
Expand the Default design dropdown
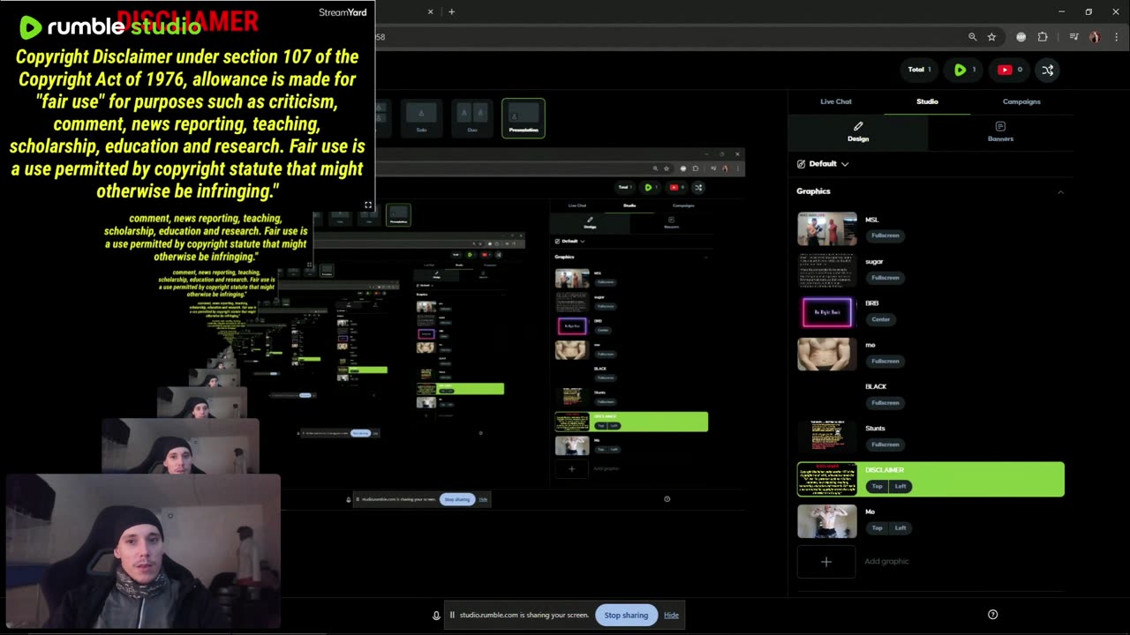tap(823, 164)
